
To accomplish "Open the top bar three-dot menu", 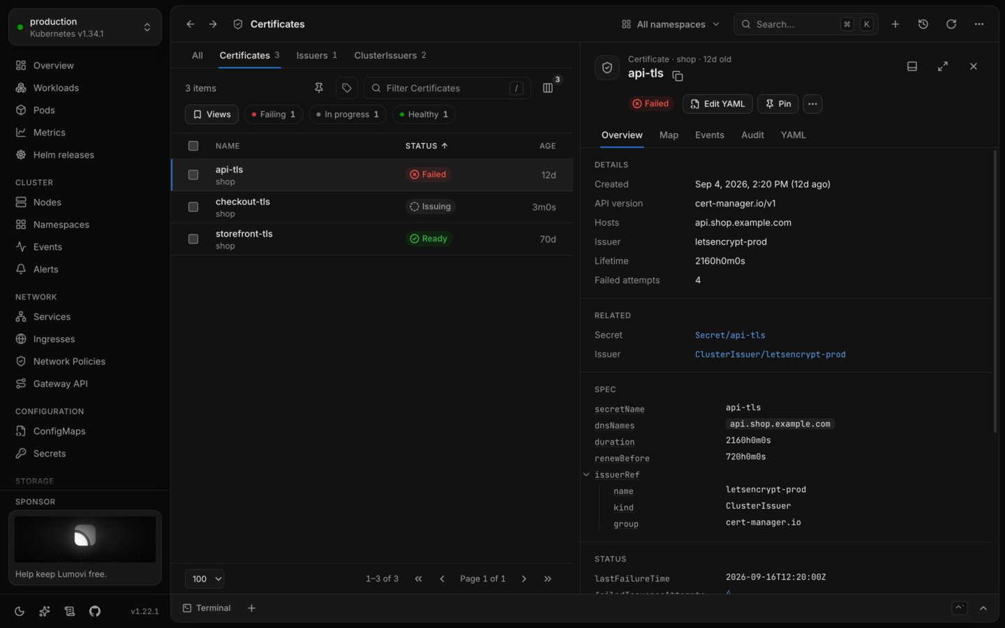I will 979,24.
